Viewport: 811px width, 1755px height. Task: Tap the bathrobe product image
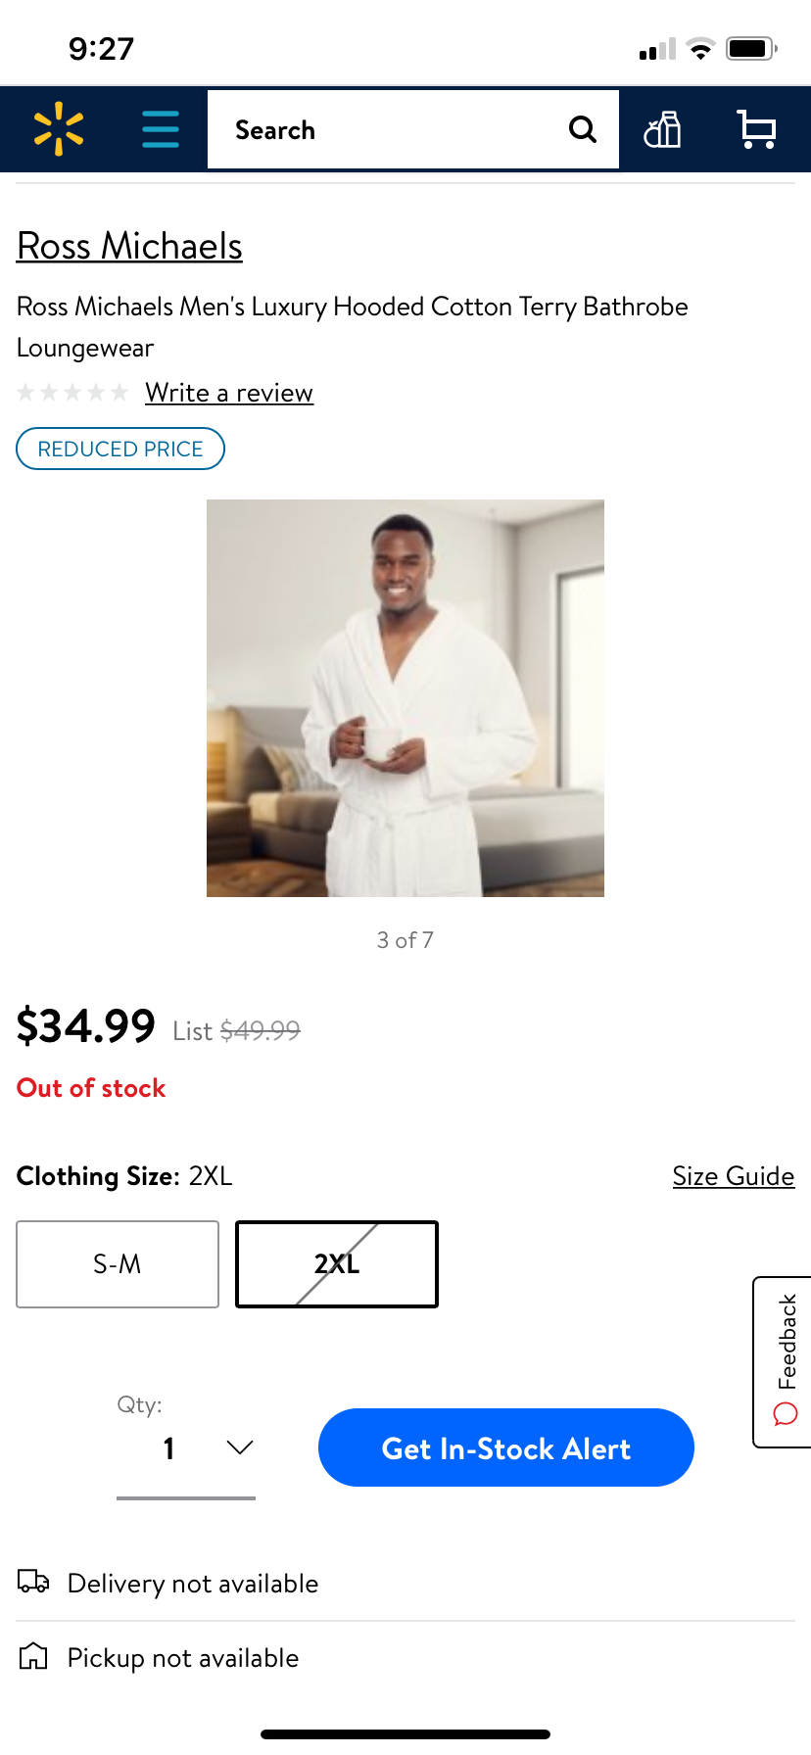pyautogui.click(x=405, y=697)
